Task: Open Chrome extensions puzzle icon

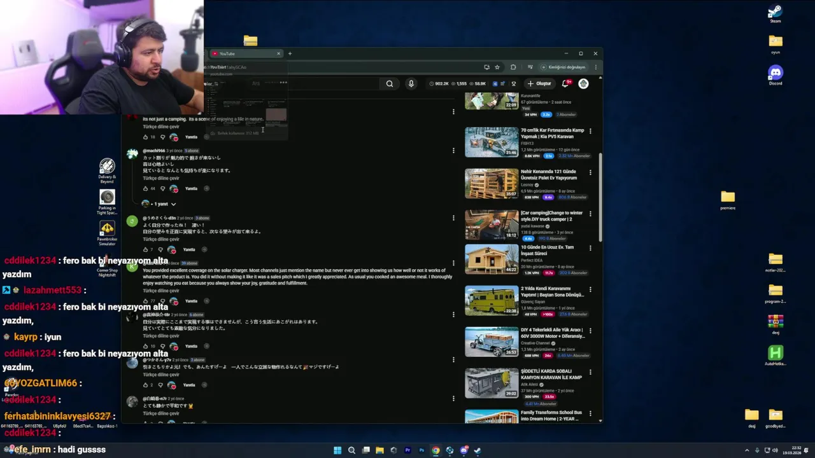Action: 513,67
